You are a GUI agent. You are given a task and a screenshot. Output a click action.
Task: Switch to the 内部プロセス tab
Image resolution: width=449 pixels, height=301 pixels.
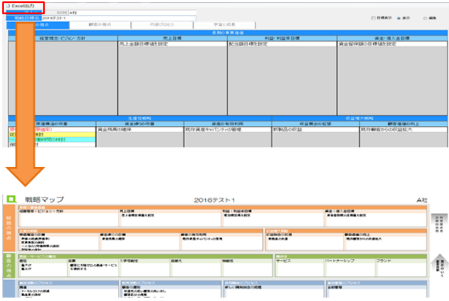pyautogui.click(x=160, y=25)
